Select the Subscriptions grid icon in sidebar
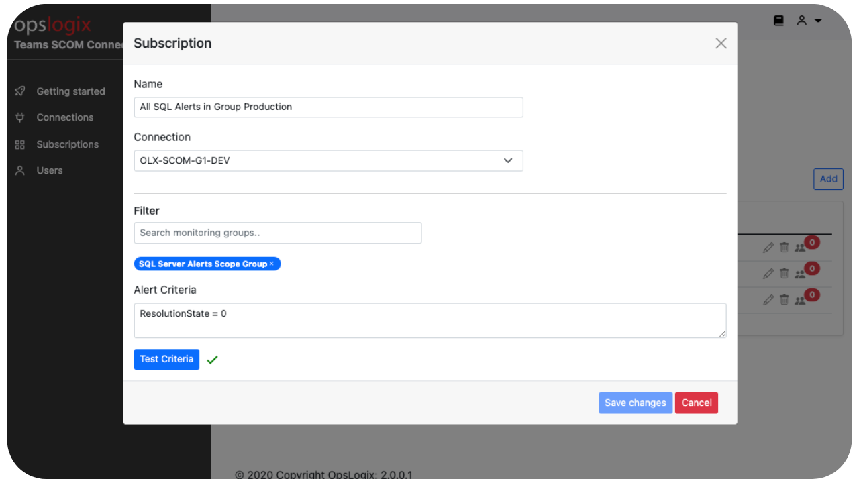The height and width of the screenshot is (483, 859). [21, 144]
